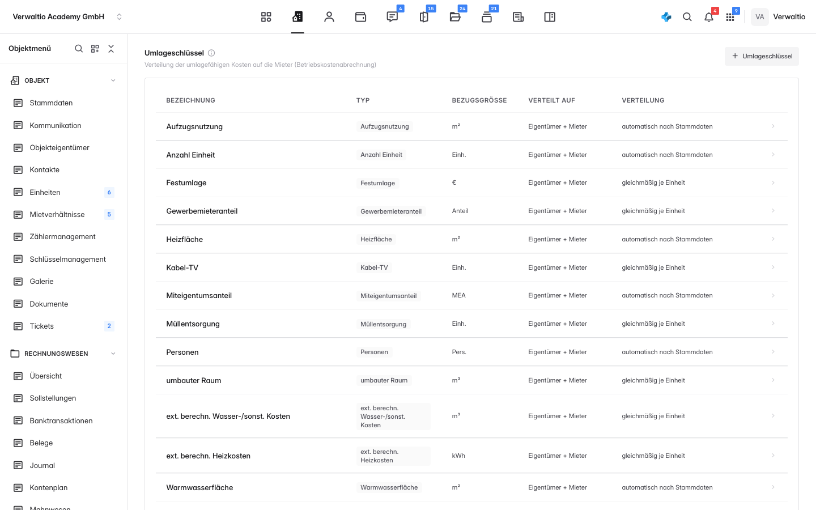Screen dimensions: 816x510
Task: Open the newspaper report icon in top navigation
Action: tap(518, 17)
